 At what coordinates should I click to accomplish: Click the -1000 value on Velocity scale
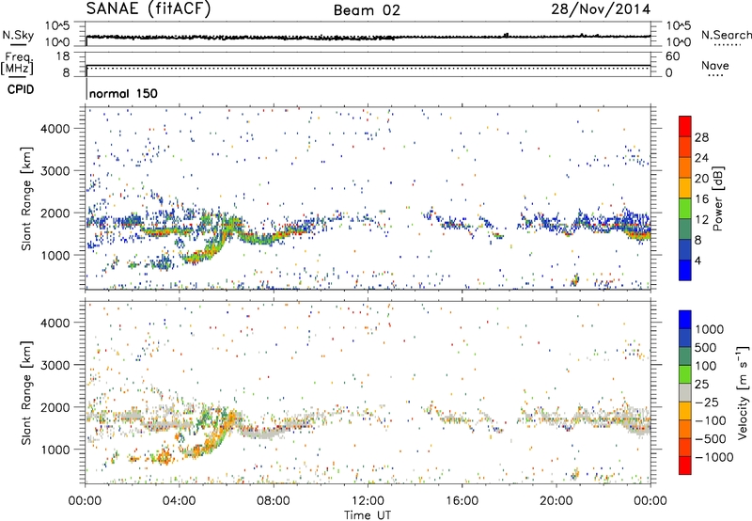pos(713,457)
